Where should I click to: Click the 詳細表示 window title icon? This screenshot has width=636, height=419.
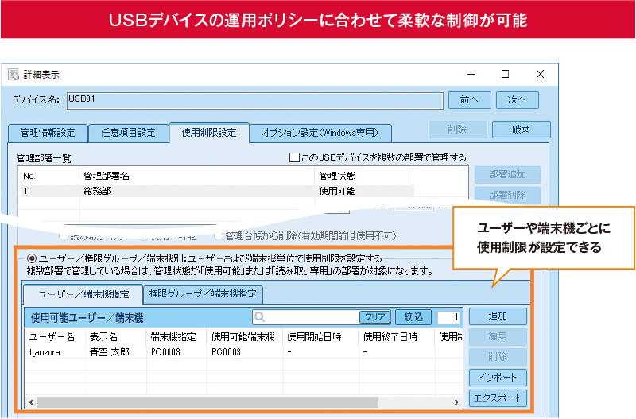point(14,75)
